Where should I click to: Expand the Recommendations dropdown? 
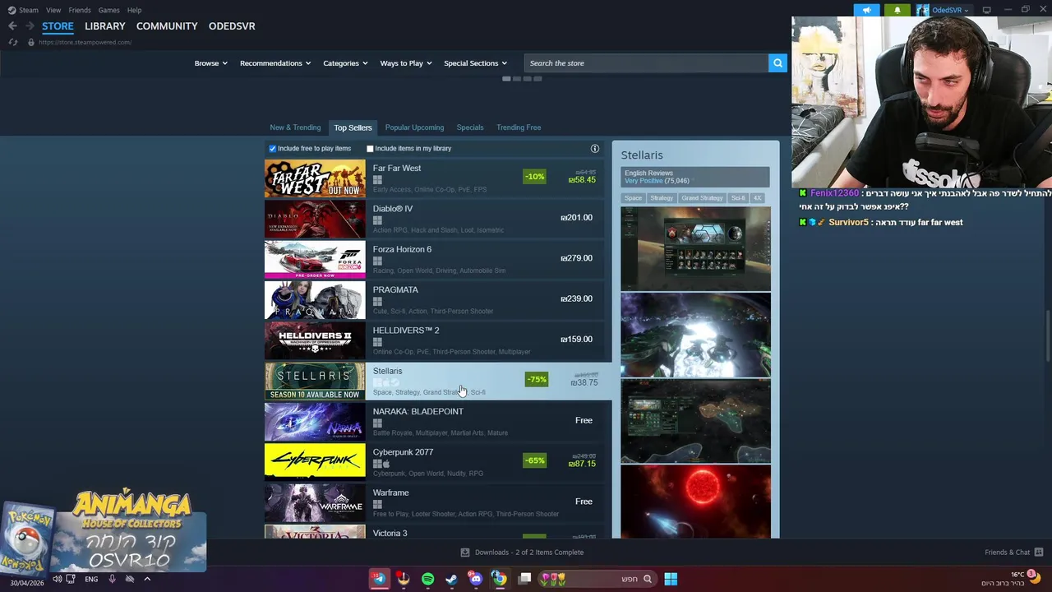coord(275,63)
